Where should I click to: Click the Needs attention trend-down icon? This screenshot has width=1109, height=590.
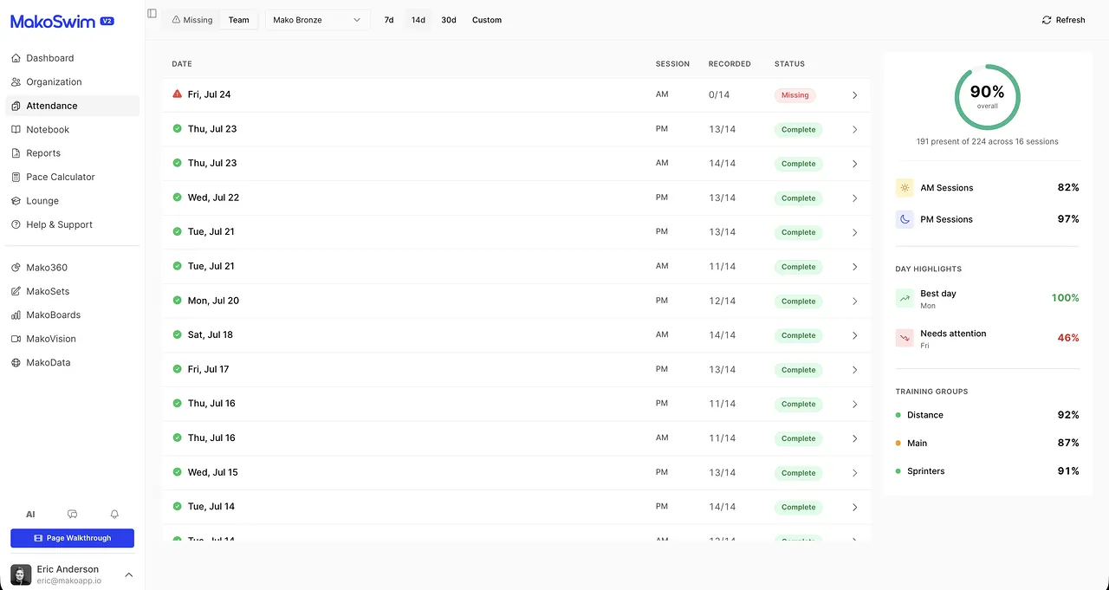point(905,338)
